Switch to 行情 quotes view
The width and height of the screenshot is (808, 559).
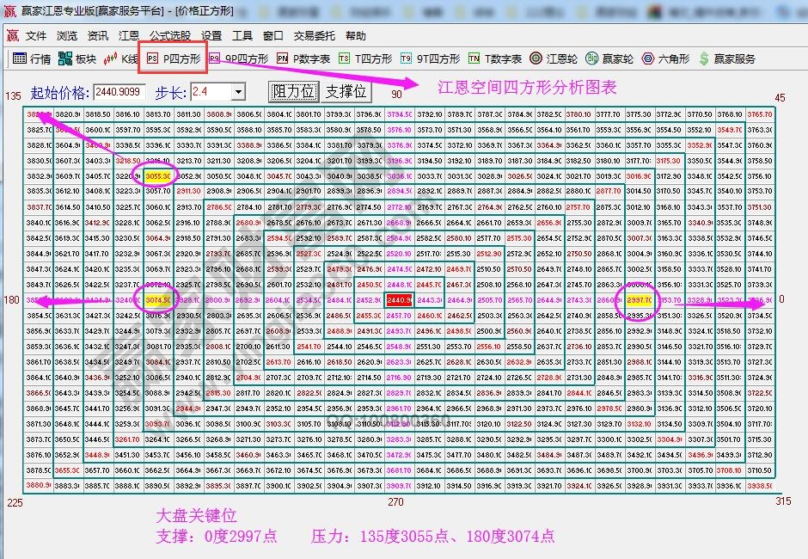[39, 60]
